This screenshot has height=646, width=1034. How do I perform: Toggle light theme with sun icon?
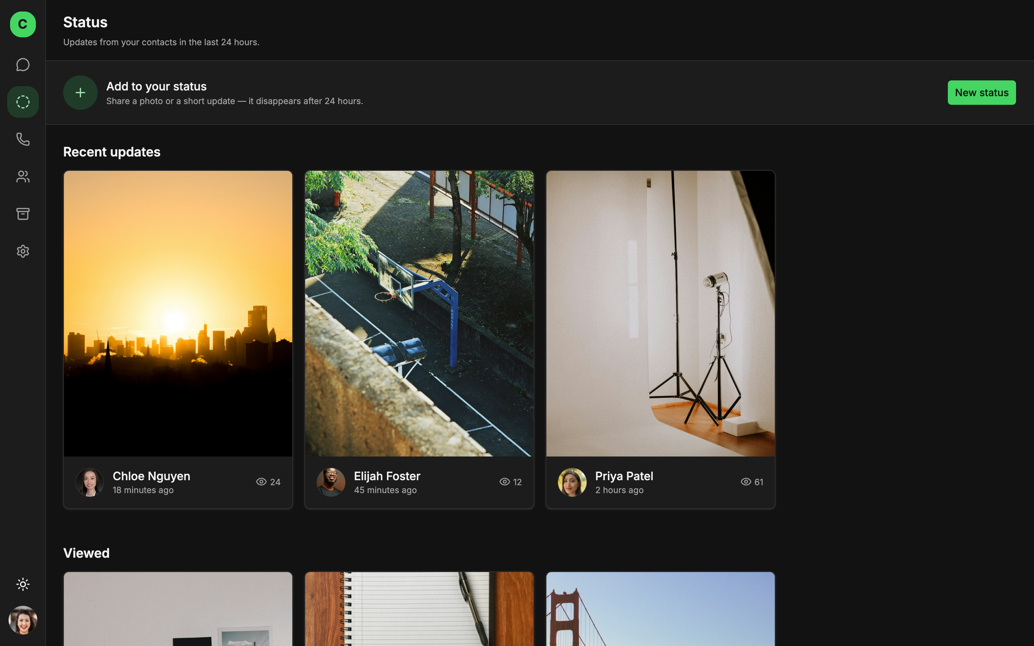[x=23, y=584]
